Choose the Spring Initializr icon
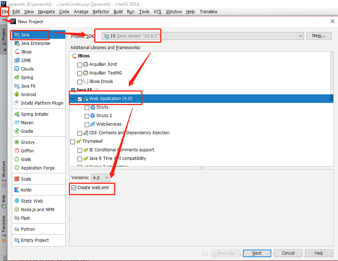This screenshot has width=338, height=261. click(x=17, y=114)
